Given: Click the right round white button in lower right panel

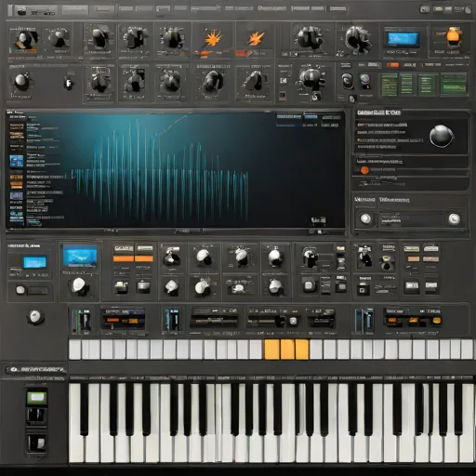Looking at the screenshot, I should [455, 218].
